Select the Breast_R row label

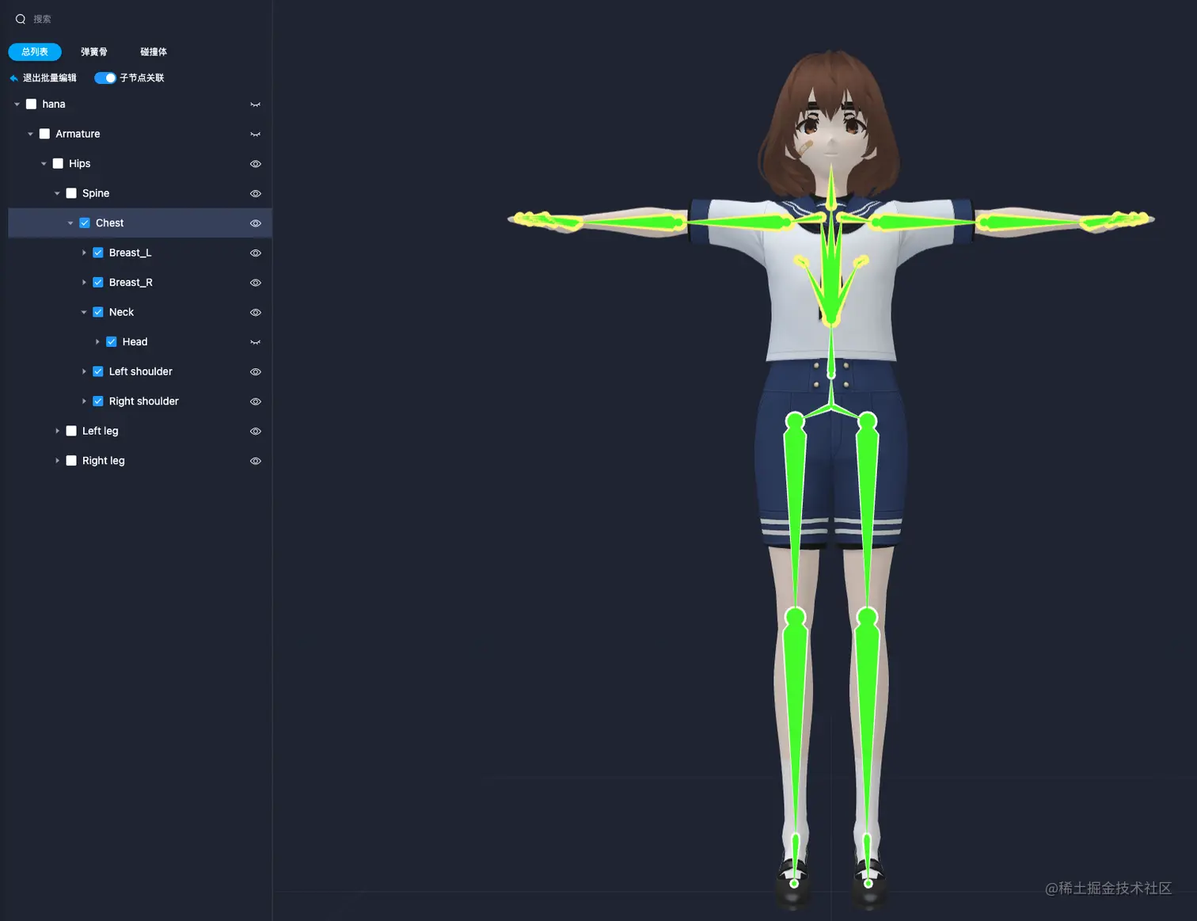point(131,283)
